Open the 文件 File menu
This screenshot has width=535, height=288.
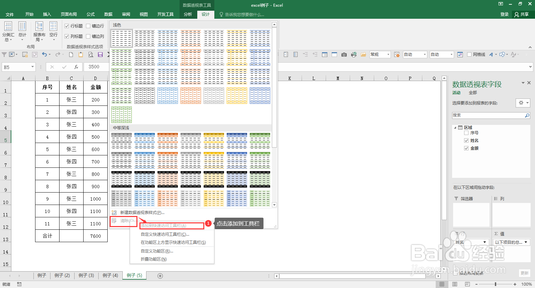click(x=10, y=14)
